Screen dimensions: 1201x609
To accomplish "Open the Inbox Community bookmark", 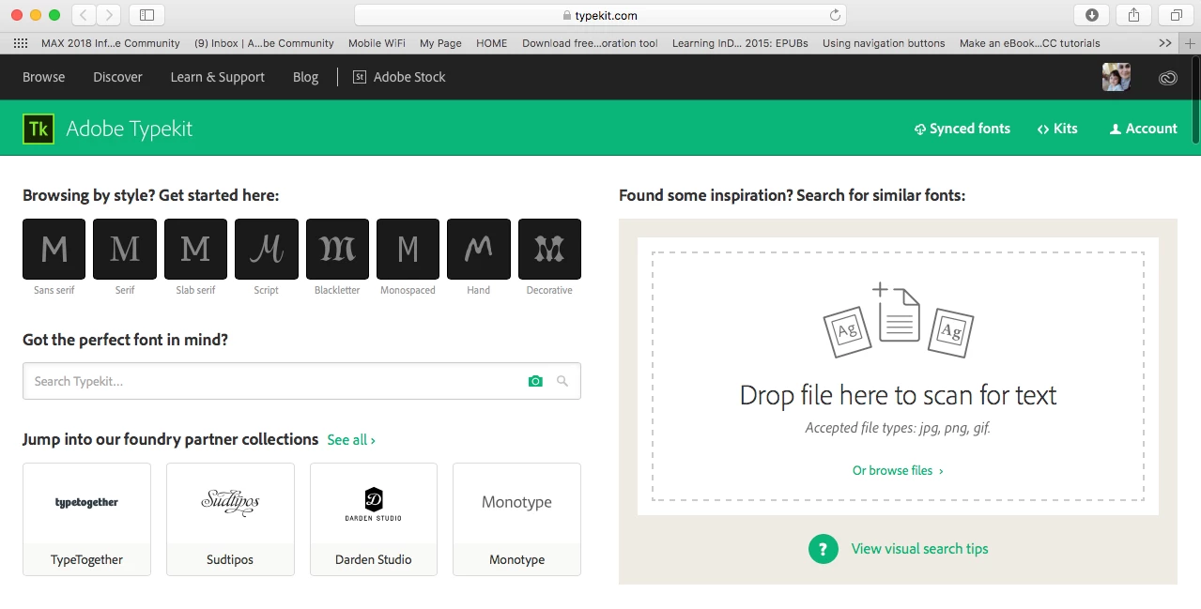I will 264,43.
